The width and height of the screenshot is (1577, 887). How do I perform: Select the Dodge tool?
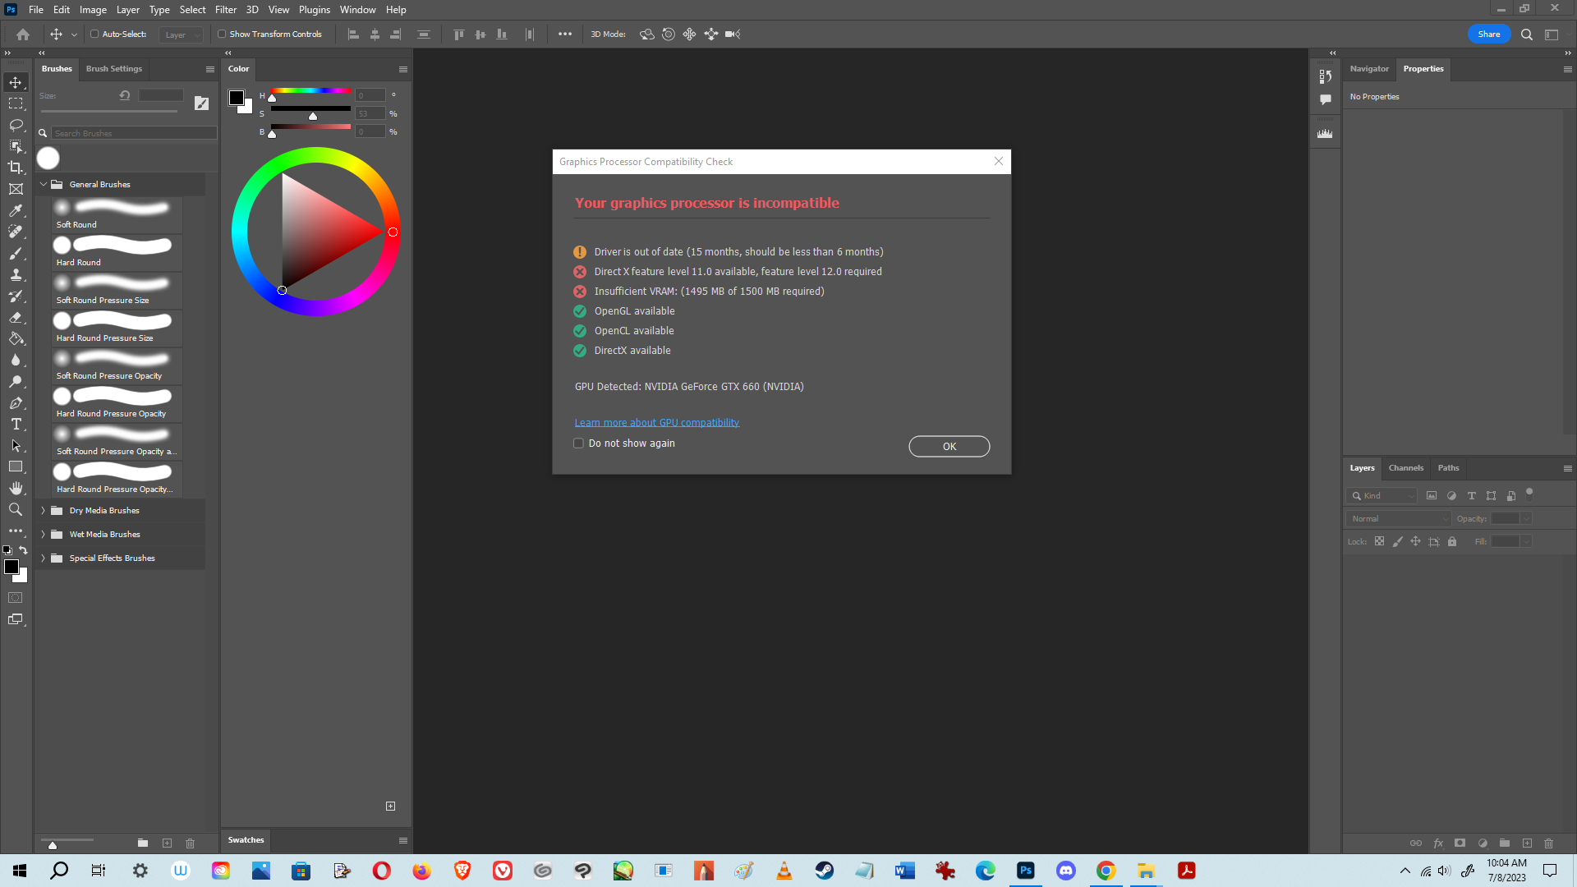[x=16, y=381]
